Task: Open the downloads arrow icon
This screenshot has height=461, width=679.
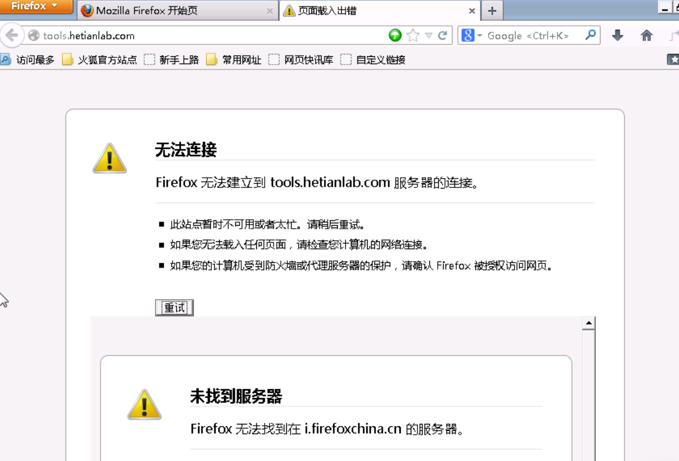Action: 618,35
